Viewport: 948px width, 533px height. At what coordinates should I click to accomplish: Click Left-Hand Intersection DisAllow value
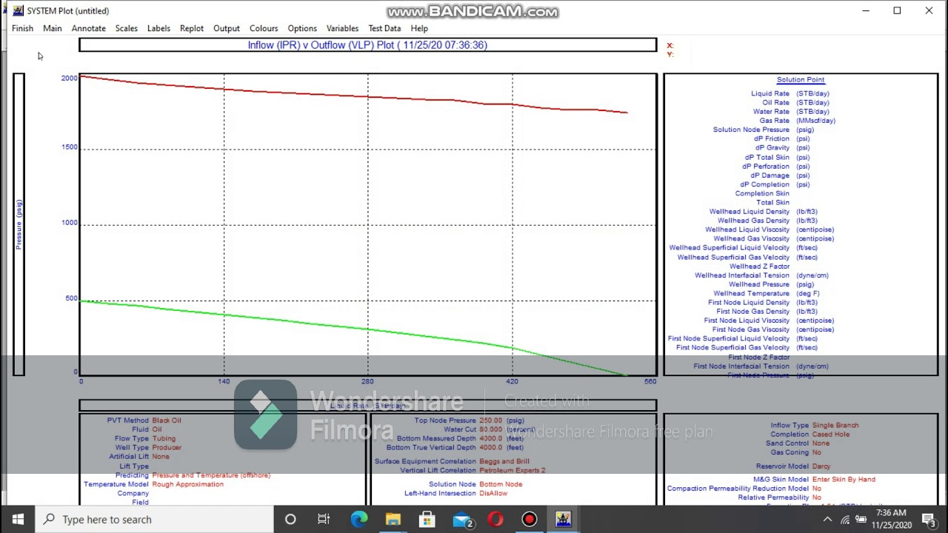(493, 493)
